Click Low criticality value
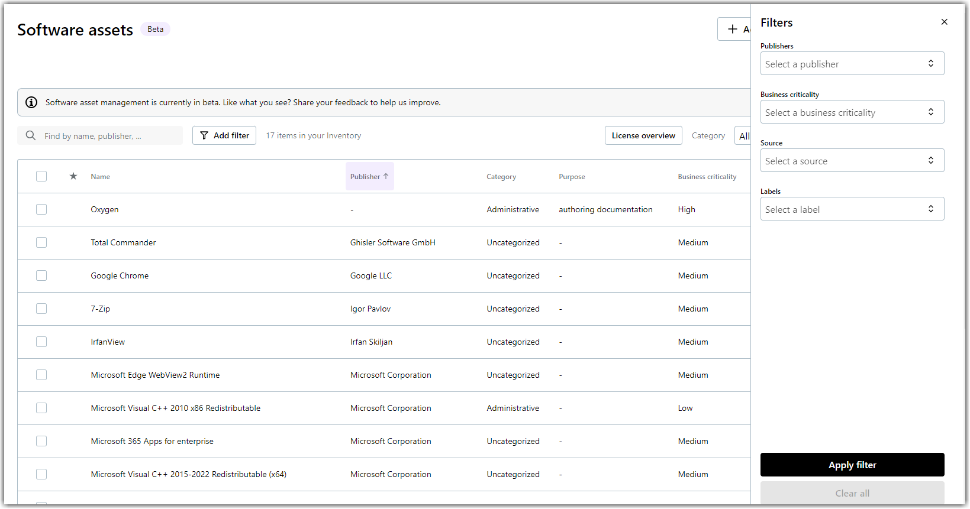The width and height of the screenshot is (970, 509). click(x=685, y=408)
